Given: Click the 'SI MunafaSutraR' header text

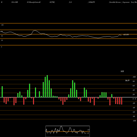Looking at the screenshot, I should tap(34, 2).
